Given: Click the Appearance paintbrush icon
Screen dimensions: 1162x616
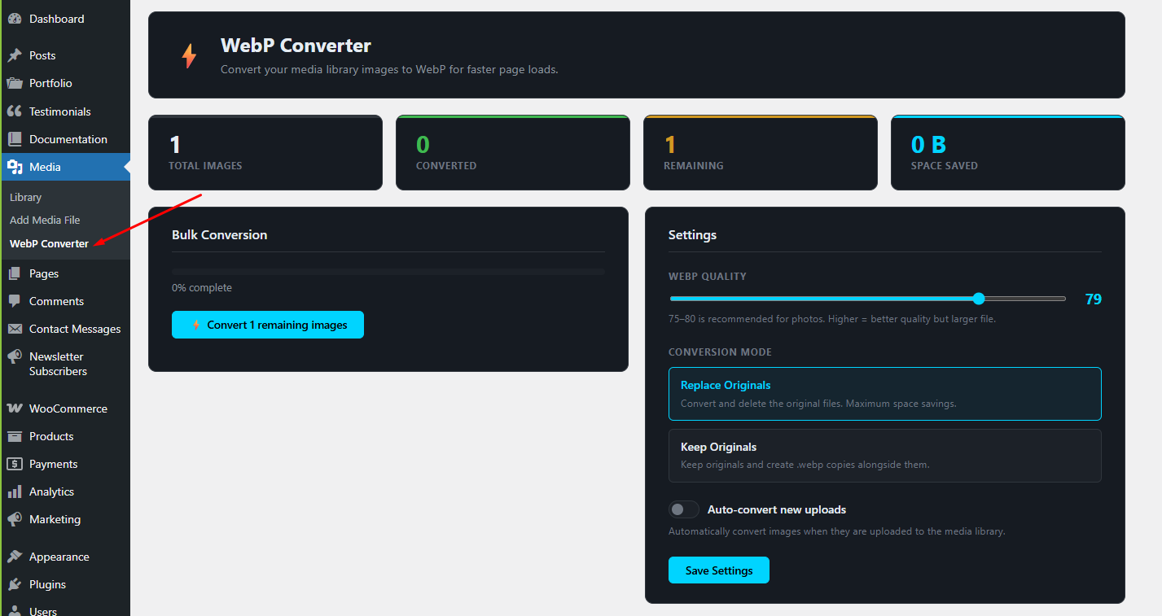Looking at the screenshot, I should (x=15, y=557).
